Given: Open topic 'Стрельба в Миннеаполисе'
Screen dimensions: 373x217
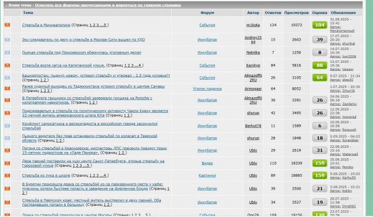Looking at the screenshot, I should (x=46, y=25).
